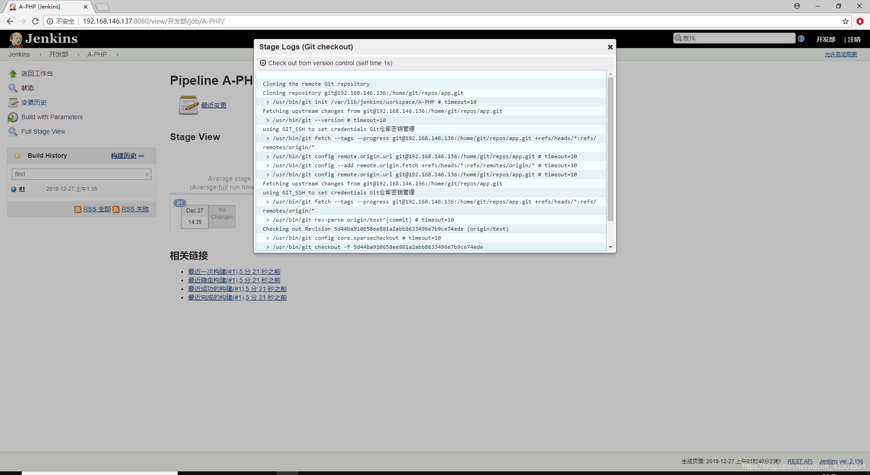Expand the dropdown arrow after A-PHP breadcrumb
Viewport: 870px width, 475px height.
[117, 54]
